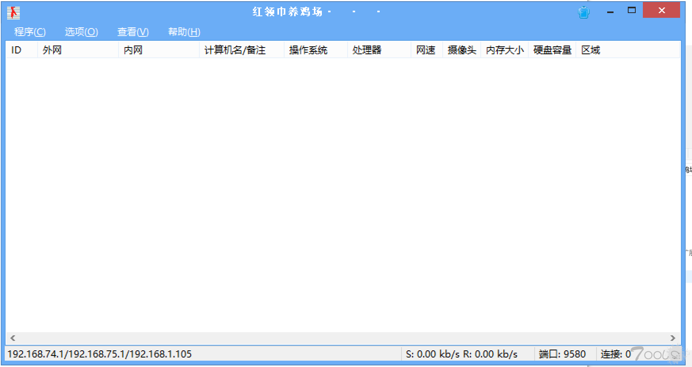
Task: Click the horizontal scrollbar track
Action: 342,338
